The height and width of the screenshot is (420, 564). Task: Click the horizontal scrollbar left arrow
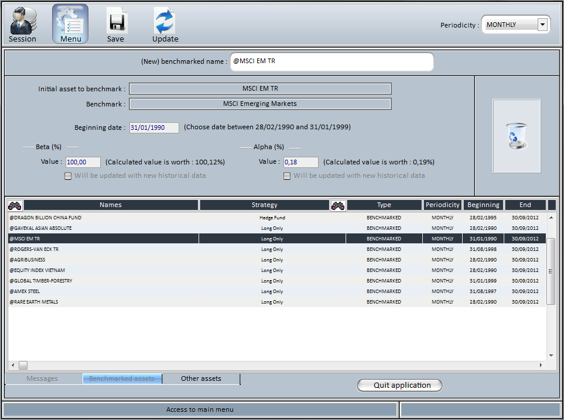tap(13, 366)
